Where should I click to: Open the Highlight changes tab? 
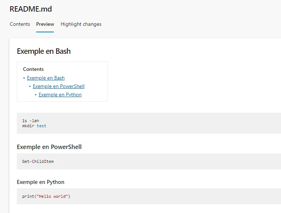click(81, 24)
